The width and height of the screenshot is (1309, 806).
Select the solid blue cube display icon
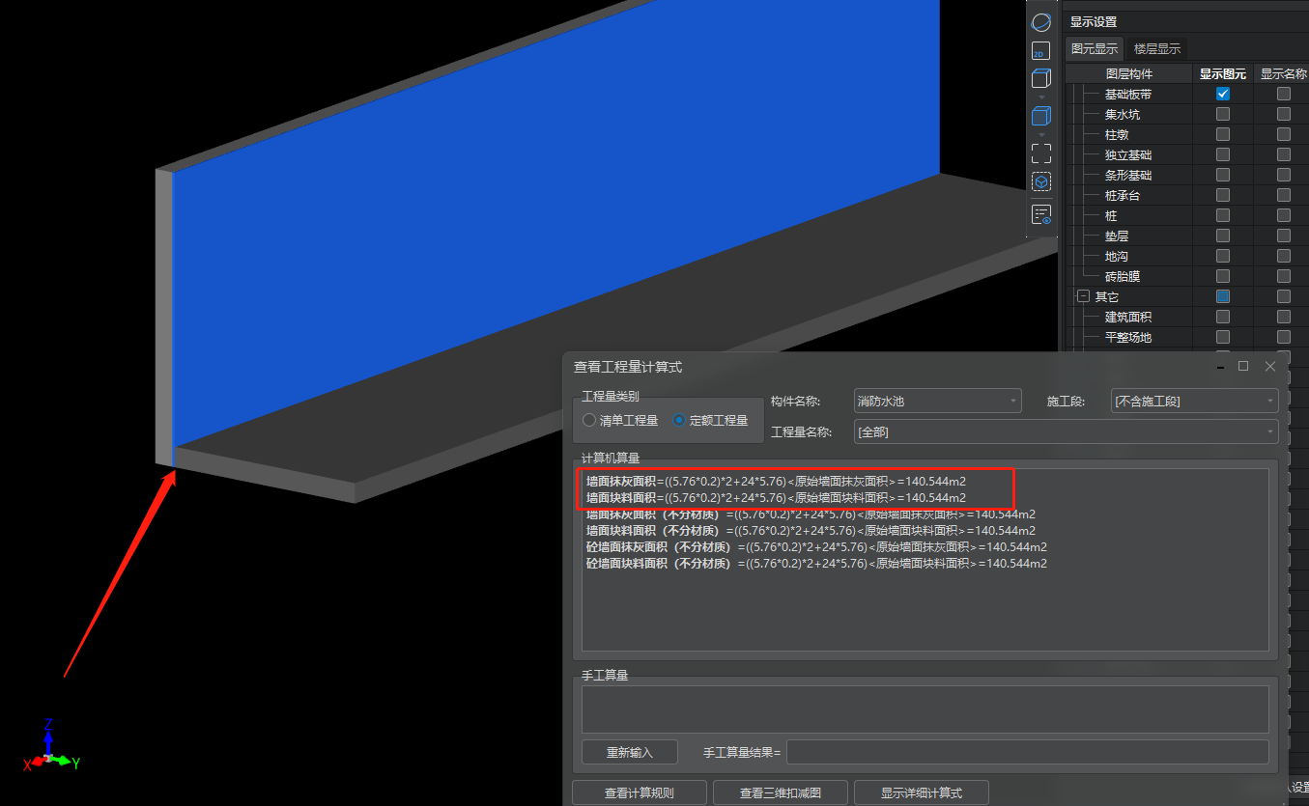click(x=1041, y=116)
